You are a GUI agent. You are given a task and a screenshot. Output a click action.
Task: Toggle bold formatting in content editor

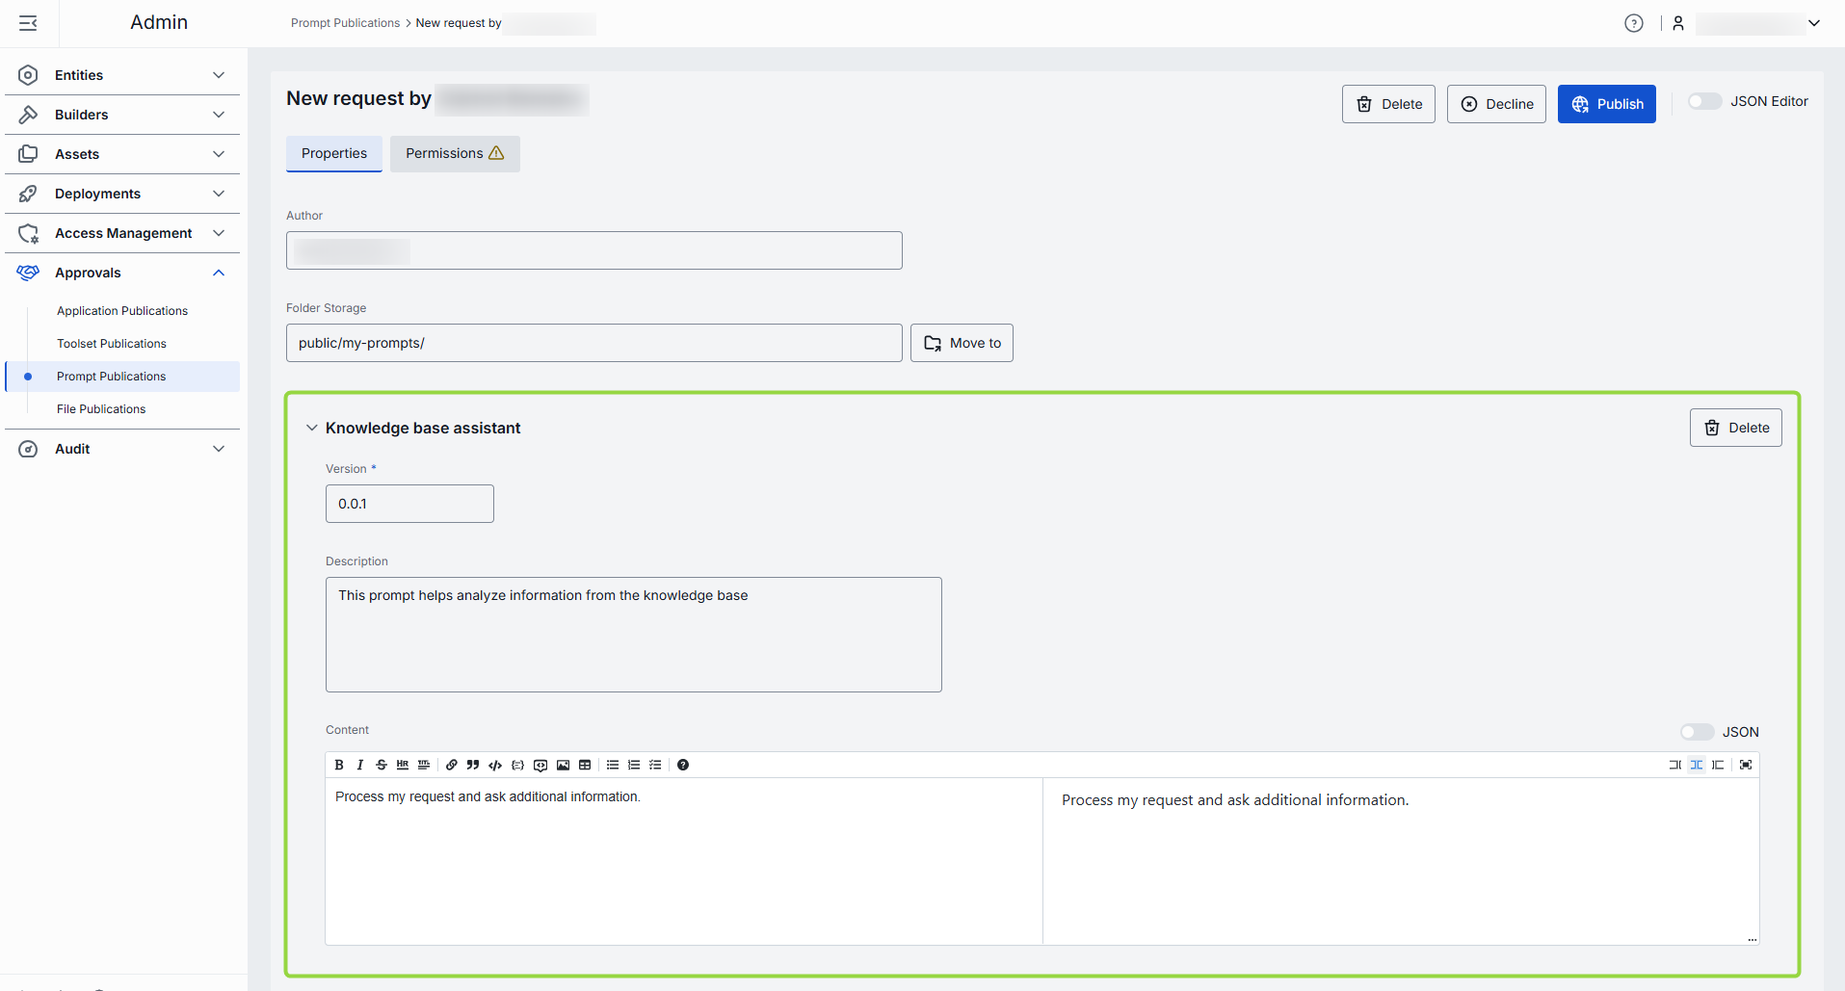pos(339,765)
